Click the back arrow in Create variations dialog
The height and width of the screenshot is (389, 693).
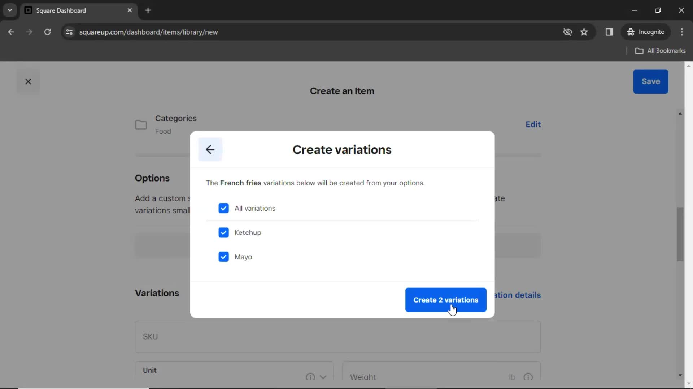(x=210, y=149)
